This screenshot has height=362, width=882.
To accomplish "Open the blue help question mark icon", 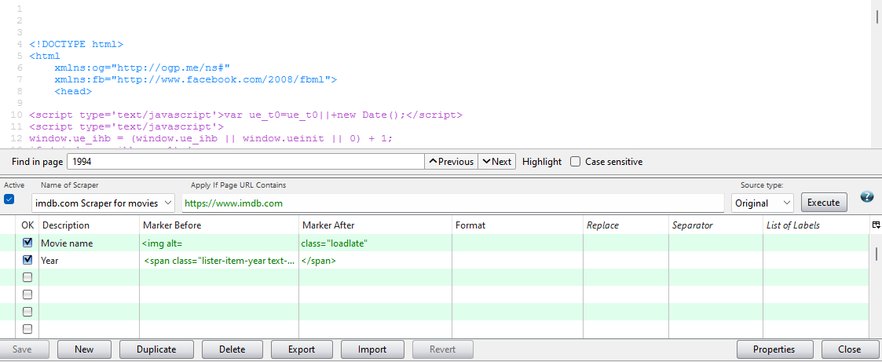I will tap(867, 197).
